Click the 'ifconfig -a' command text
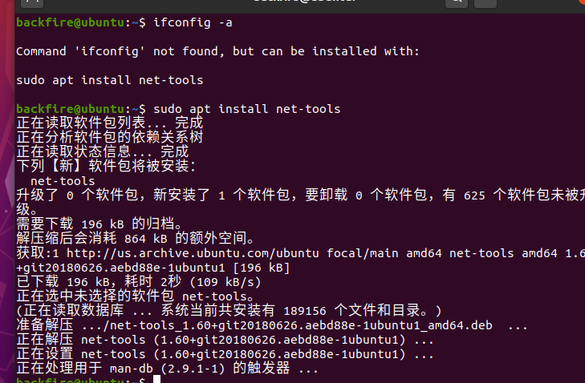585x383 pixels. [x=193, y=22]
